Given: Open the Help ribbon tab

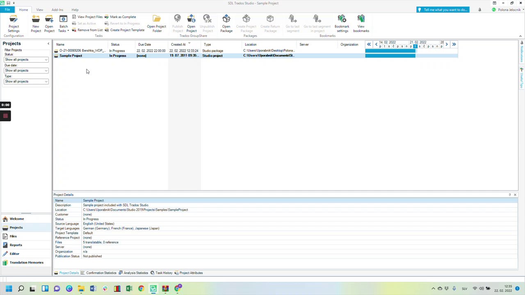Looking at the screenshot, I should tap(75, 9).
